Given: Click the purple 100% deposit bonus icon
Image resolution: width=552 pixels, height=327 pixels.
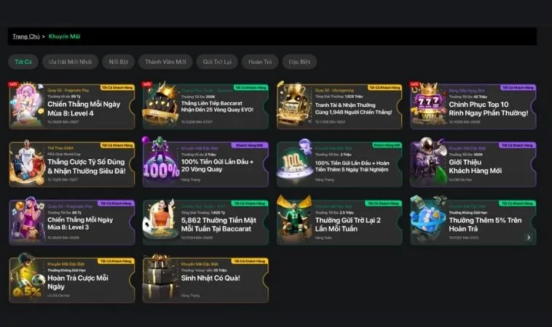Looking at the screenshot, I should click(x=161, y=162).
